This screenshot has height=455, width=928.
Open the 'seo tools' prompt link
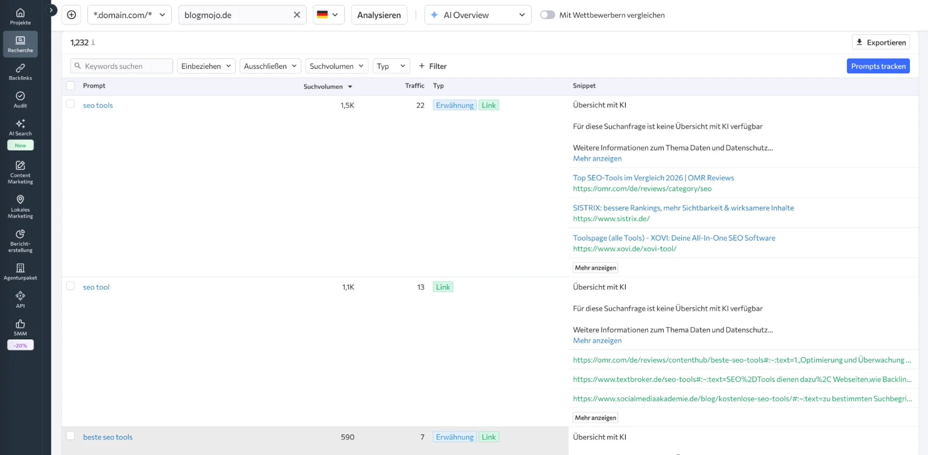pyautogui.click(x=98, y=105)
